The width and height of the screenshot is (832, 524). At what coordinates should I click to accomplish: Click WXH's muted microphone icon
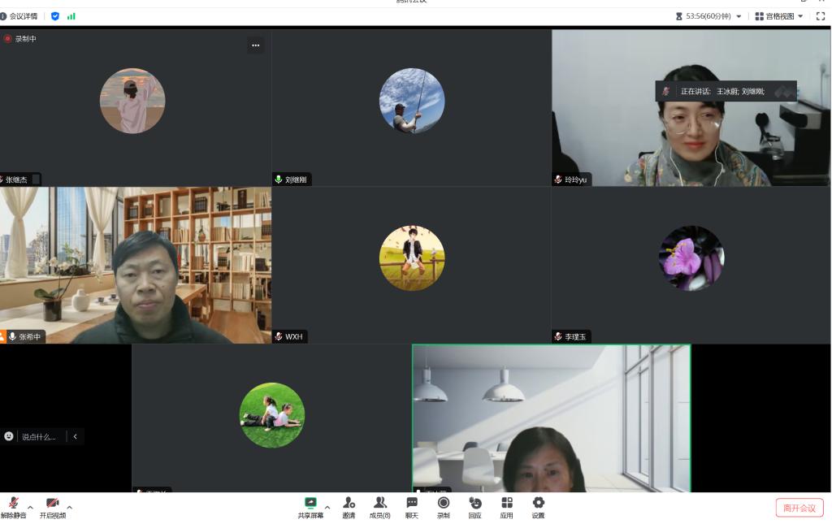pos(279,337)
